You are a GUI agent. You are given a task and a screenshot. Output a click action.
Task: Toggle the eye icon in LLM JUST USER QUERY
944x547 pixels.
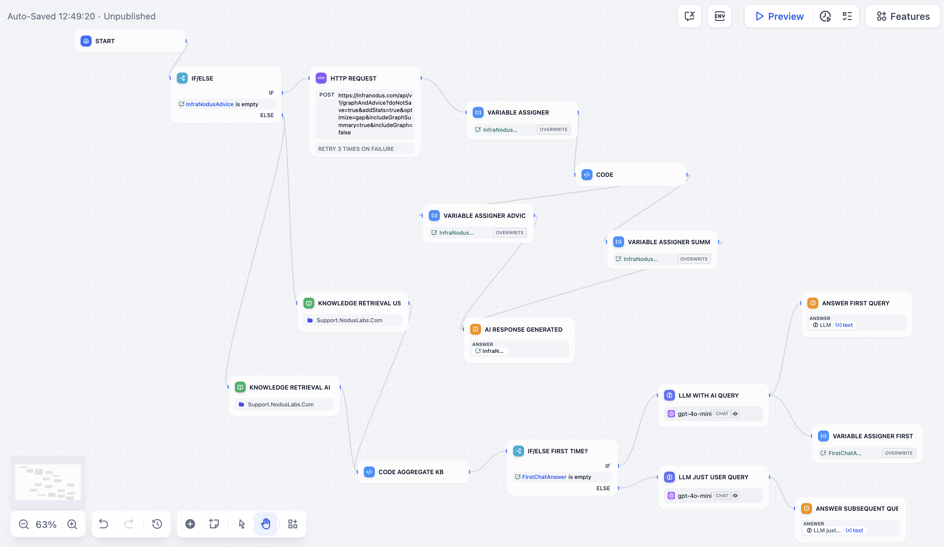(x=736, y=495)
